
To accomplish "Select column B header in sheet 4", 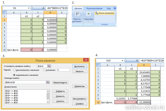I will pyautogui.click(x=120, y=65).
